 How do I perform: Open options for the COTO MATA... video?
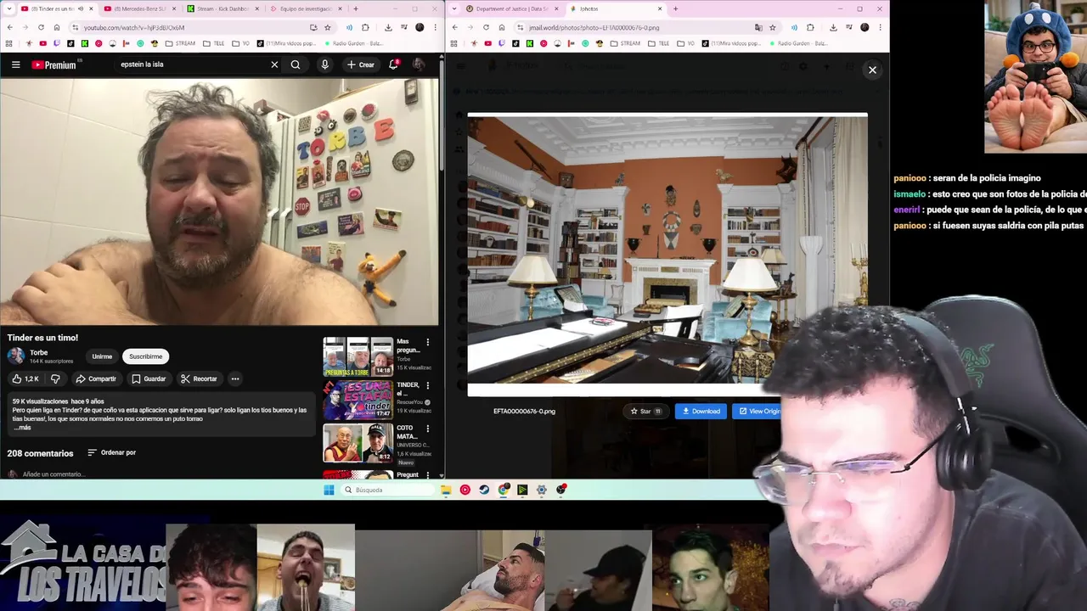coord(427,429)
